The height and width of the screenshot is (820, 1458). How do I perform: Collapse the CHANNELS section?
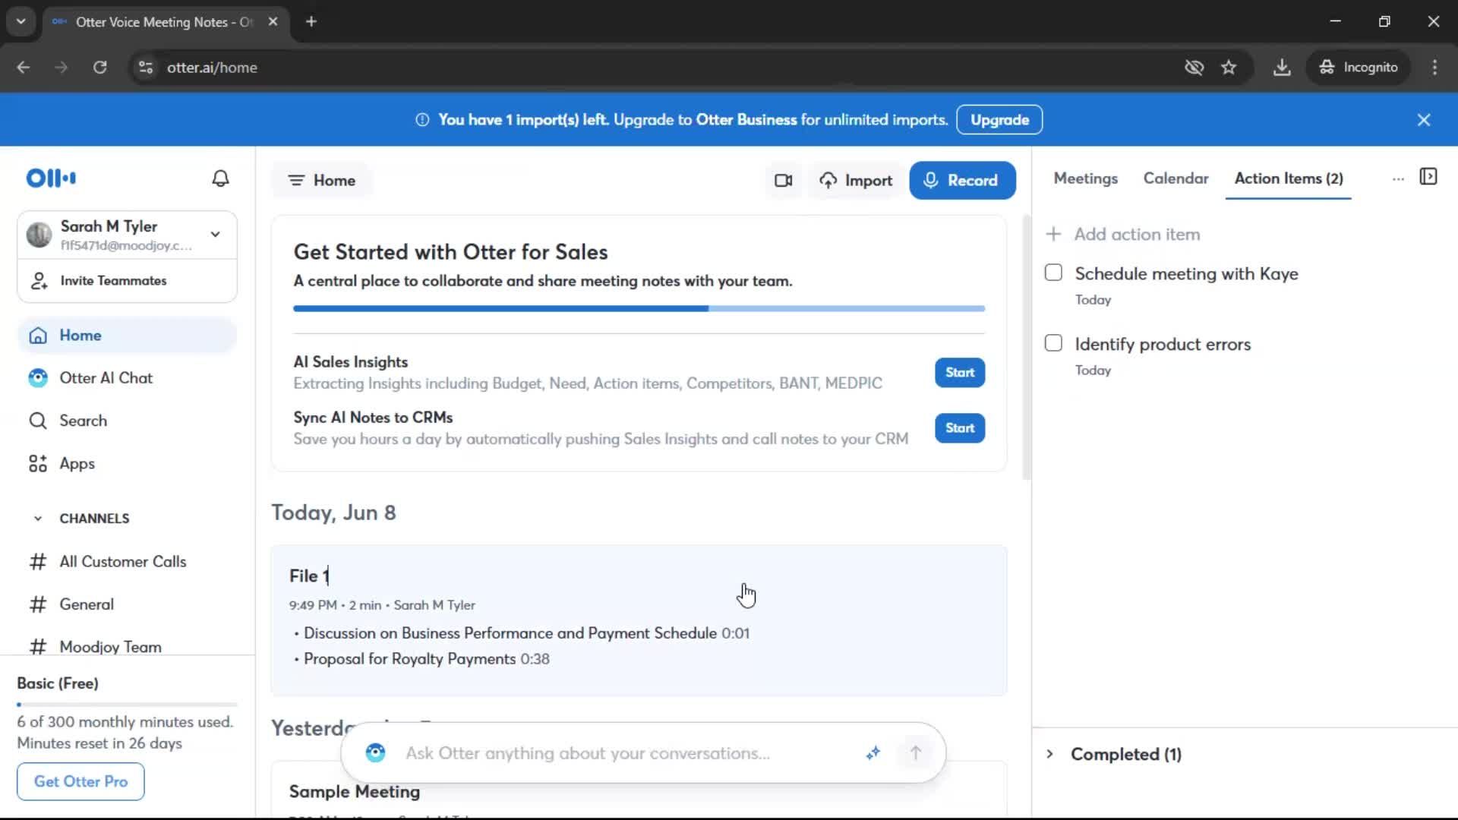[x=37, y=519]
